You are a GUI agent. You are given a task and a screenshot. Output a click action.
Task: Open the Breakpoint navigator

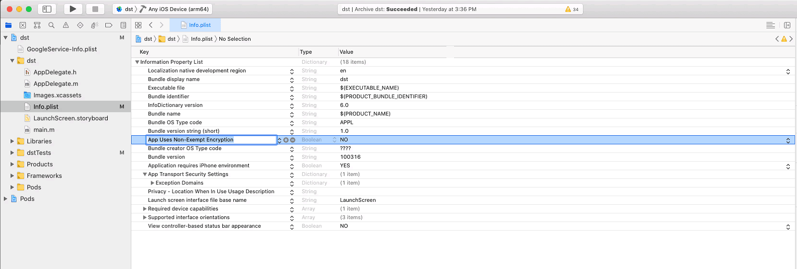(109, 25)
